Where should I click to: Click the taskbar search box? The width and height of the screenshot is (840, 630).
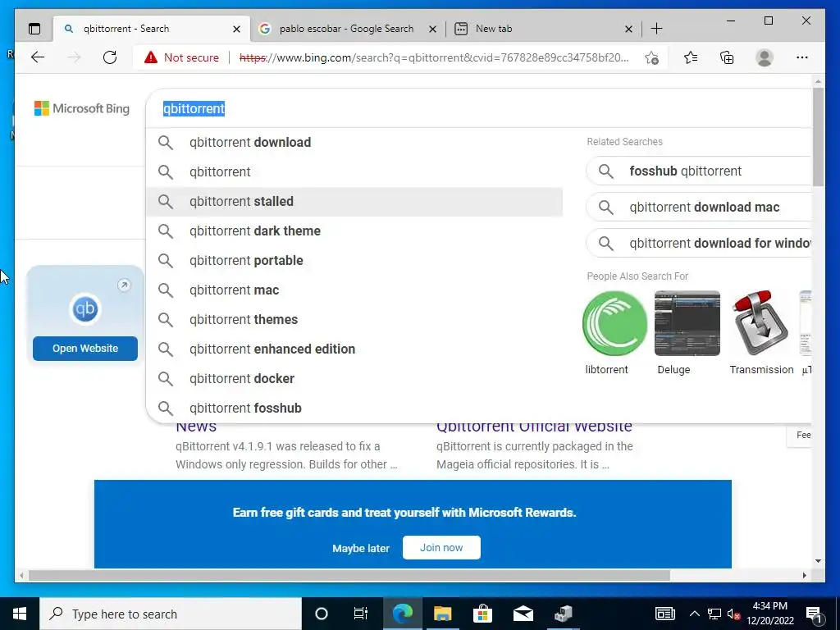click(171, 614)
